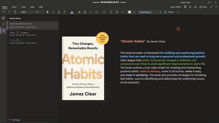
Task: Click the font size 11 box
Action: click(x=39, y=12)
